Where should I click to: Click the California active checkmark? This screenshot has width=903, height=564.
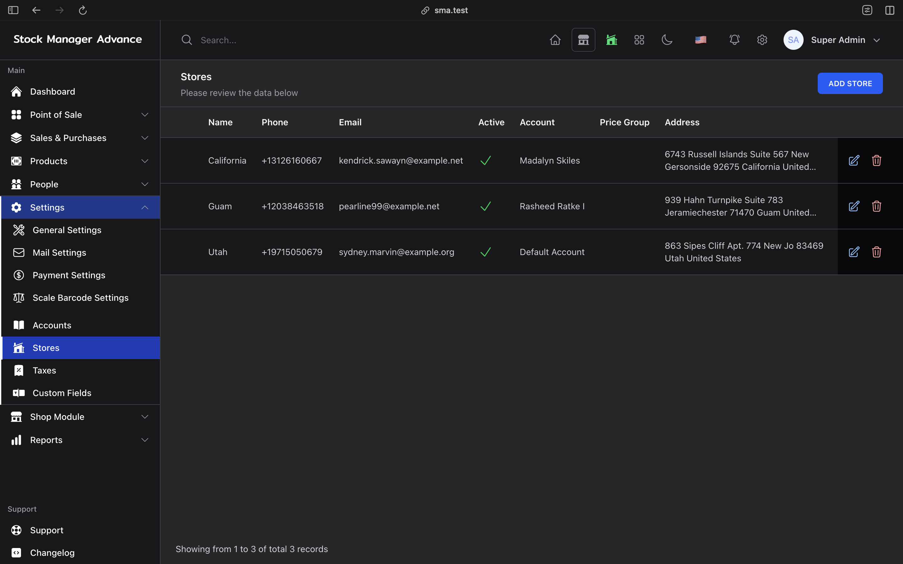485,160
